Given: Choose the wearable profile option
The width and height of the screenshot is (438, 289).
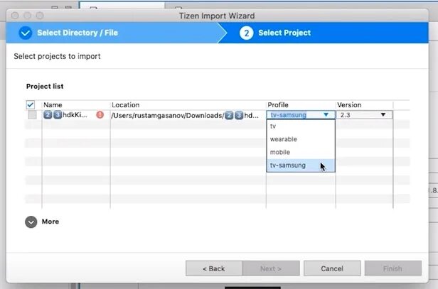Looking at the screenshot, I should point(301,139).
